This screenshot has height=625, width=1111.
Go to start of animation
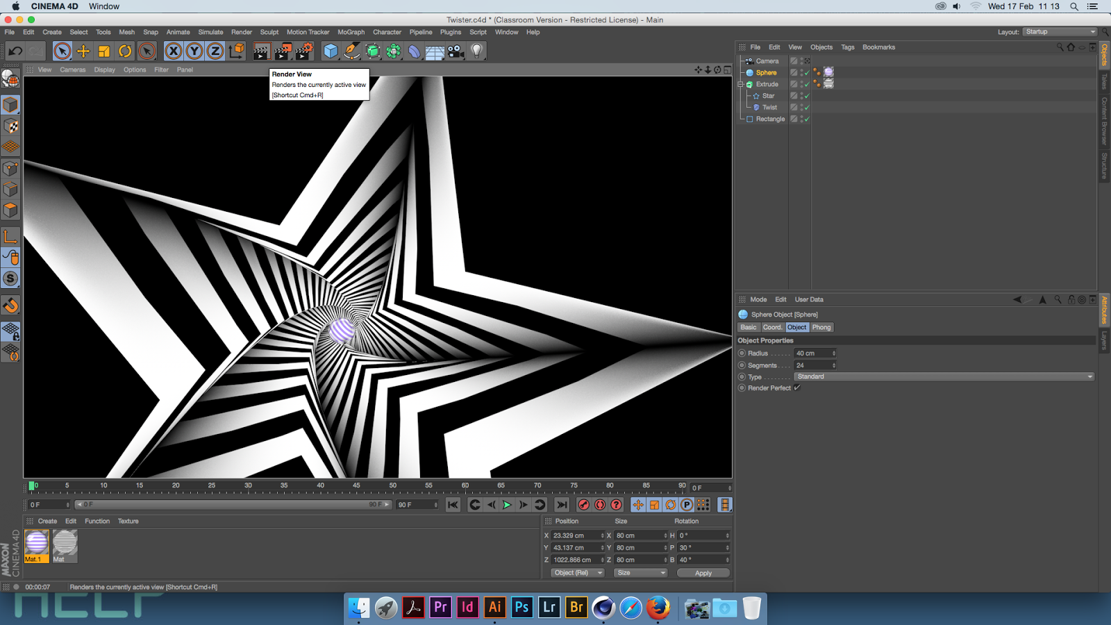pos(453,505)
